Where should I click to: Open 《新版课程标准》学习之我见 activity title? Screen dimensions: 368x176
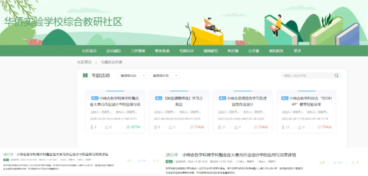point(179,101)
